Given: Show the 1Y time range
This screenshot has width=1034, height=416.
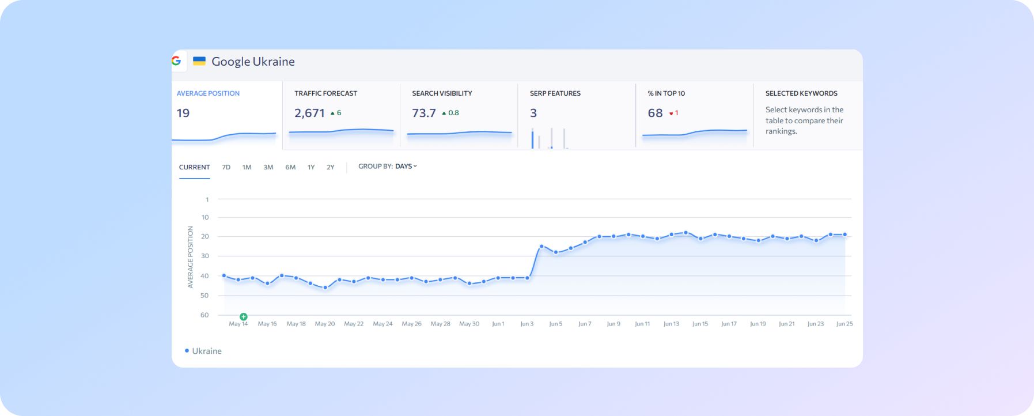Looking at the screenshot, I should [x=311, y=167].
